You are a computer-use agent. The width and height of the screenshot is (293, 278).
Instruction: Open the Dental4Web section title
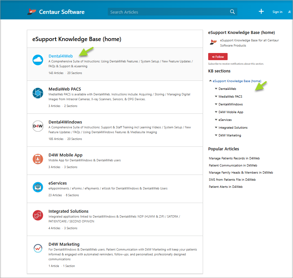click(61, 56)
